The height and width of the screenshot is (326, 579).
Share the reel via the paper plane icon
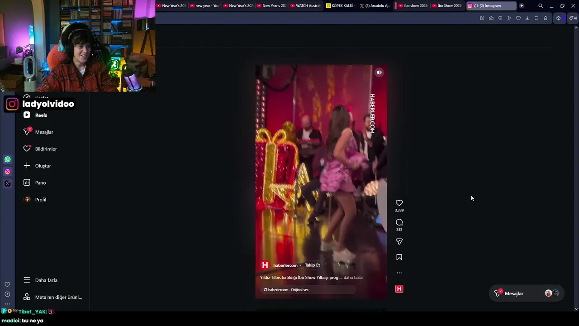(399, 242)
